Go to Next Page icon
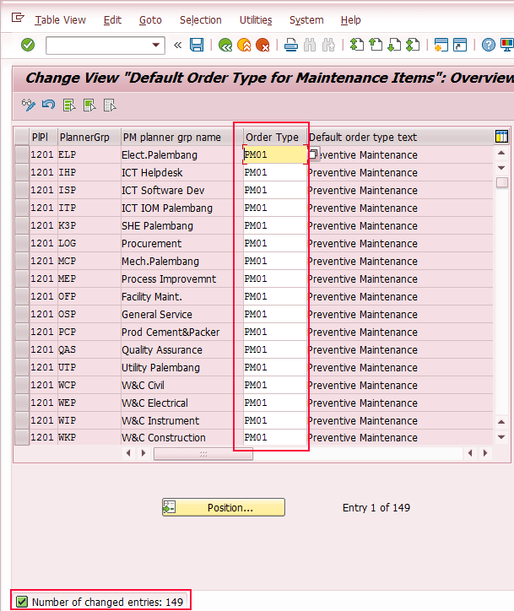514x611 pixels. click(394, 45)
